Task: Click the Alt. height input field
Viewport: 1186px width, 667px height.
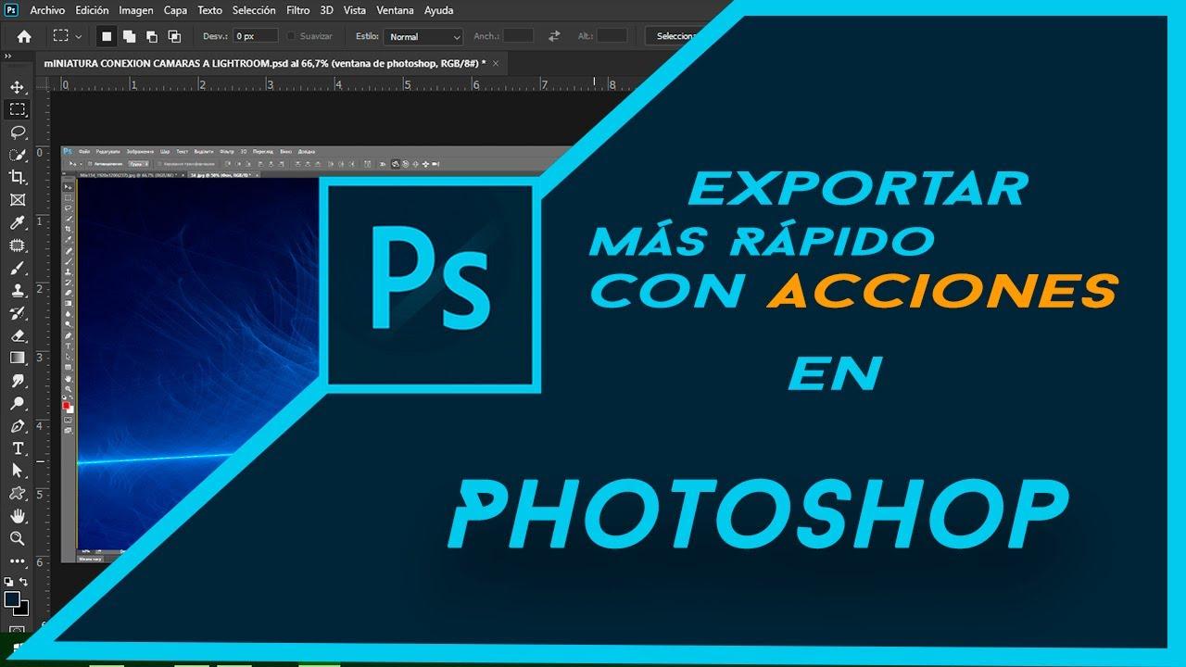Action: [612, 36]
